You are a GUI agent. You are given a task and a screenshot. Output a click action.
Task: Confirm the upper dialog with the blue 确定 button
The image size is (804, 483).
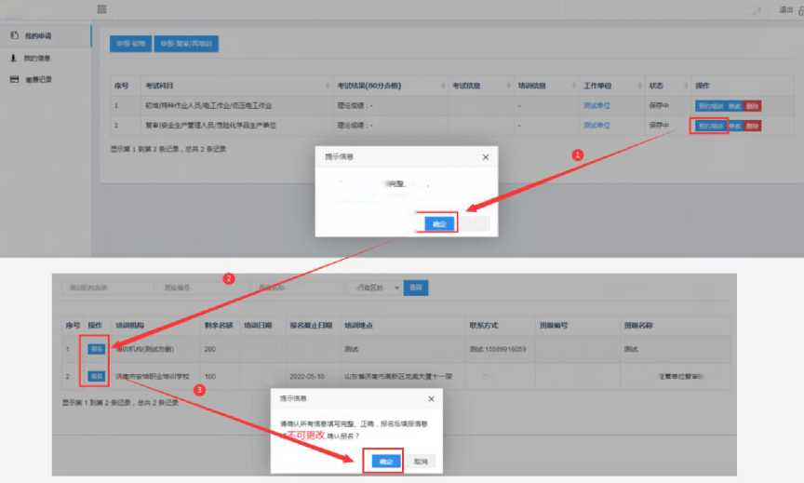439,224
